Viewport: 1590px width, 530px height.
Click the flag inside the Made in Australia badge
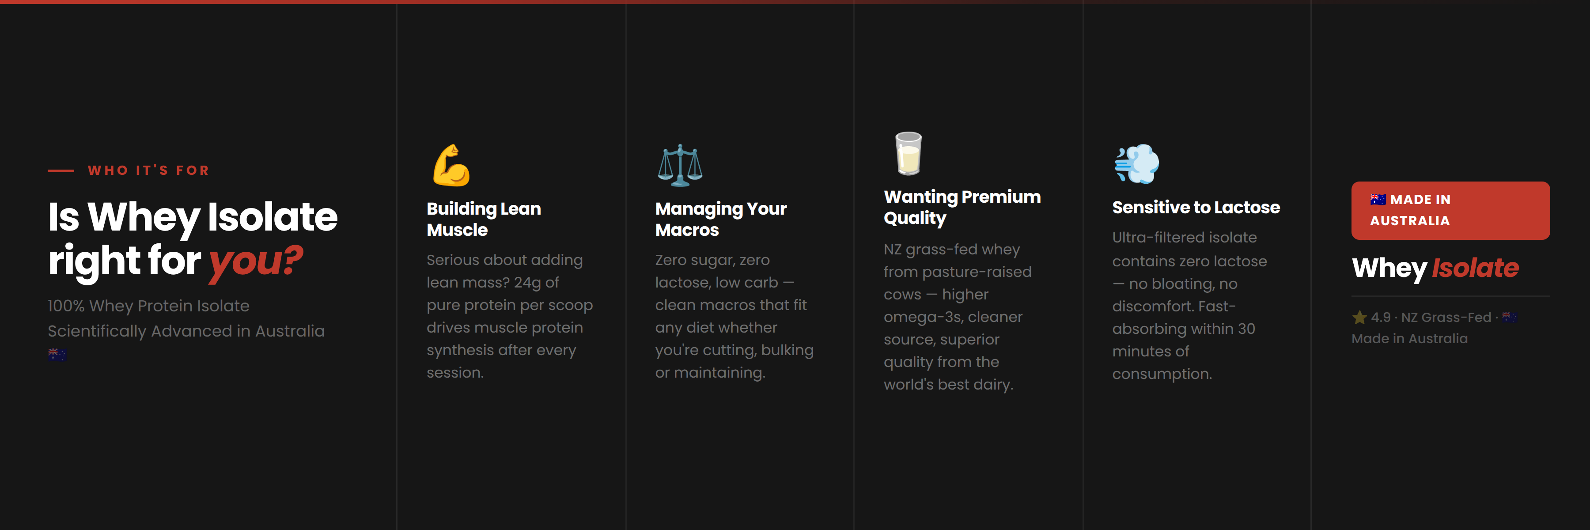(x=1378, y=199)
